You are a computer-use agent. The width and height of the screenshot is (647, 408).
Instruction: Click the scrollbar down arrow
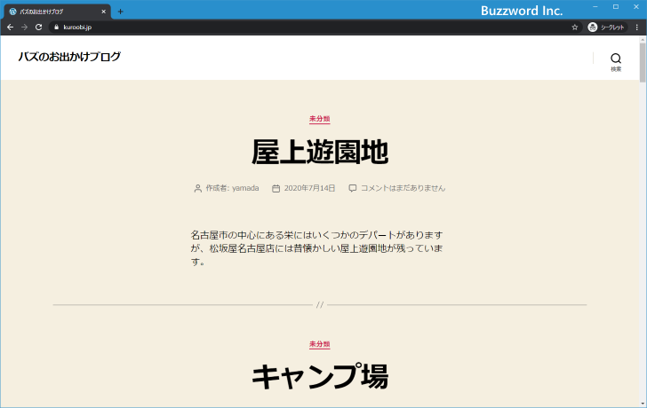pyautogui.click(x=643, y=404)
